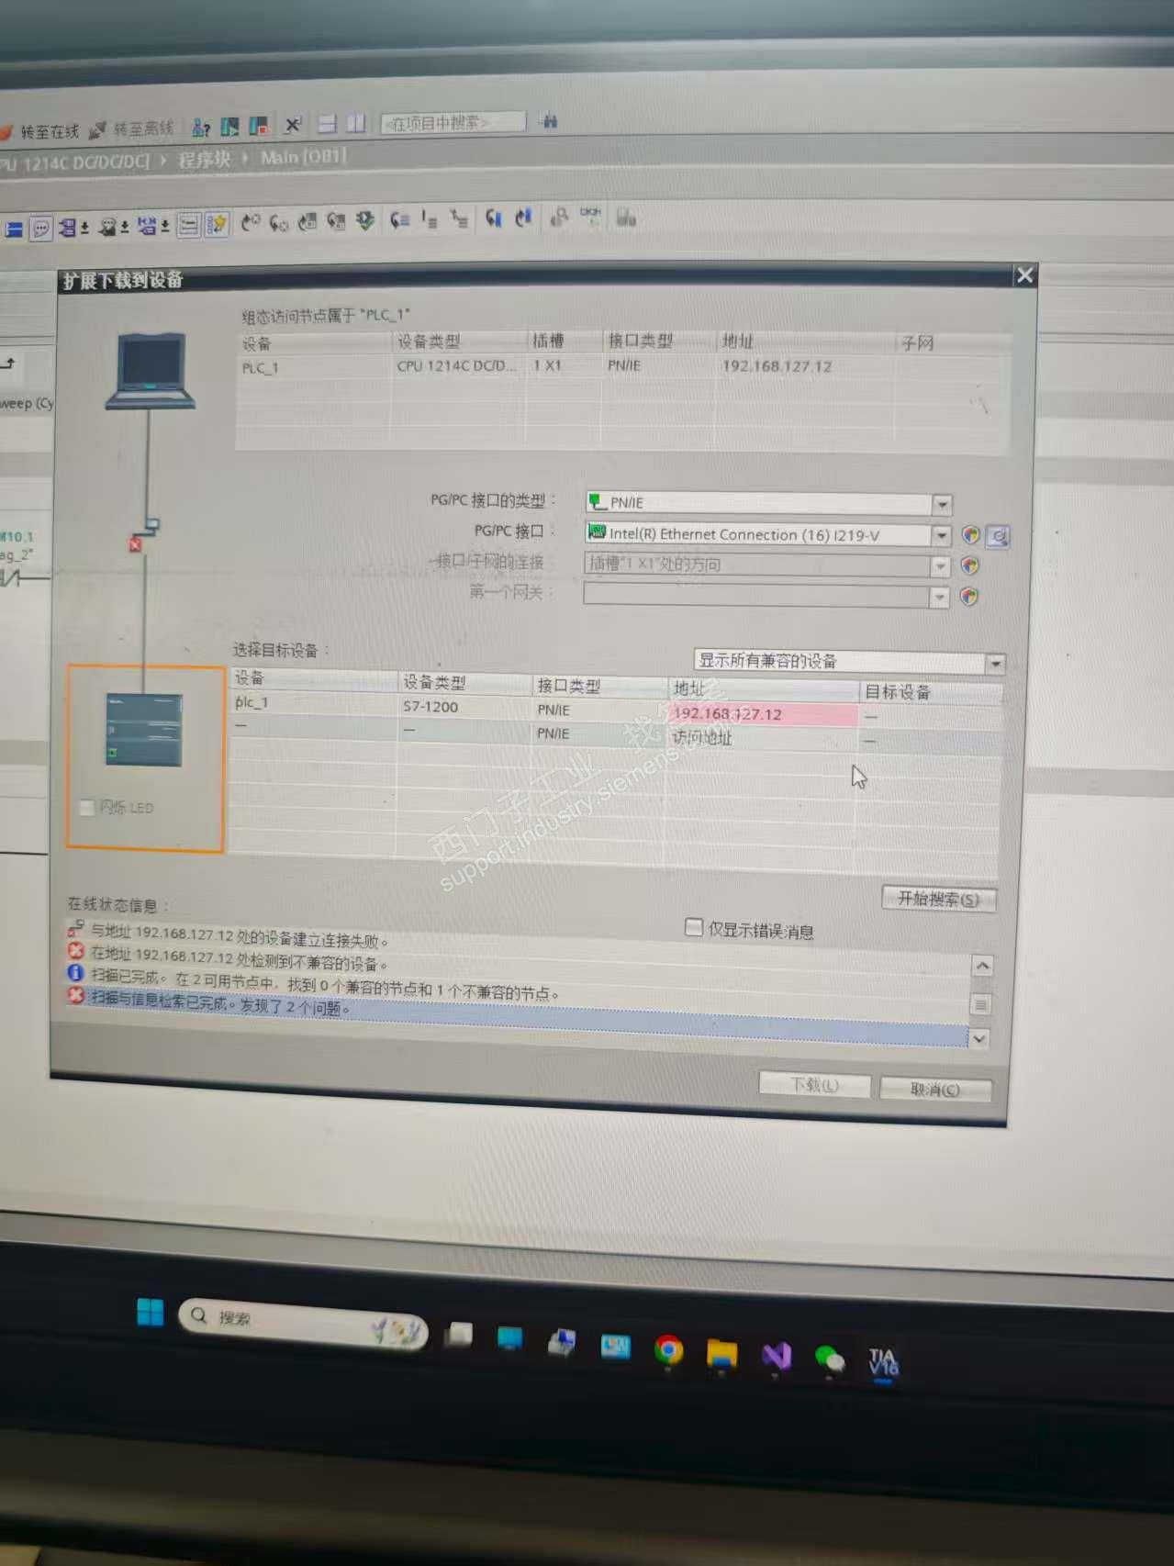Click the 开始搜索(S) button

[x=938, y=899]
